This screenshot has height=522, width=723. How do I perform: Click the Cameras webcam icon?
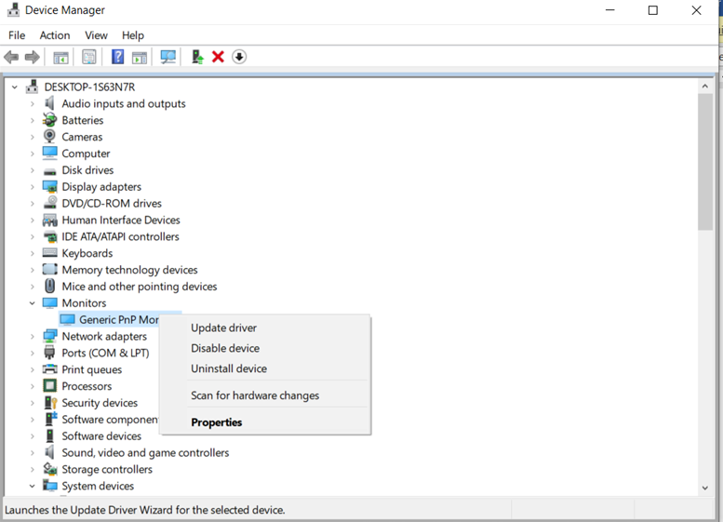pyautogui.click(x=49, y=137)
